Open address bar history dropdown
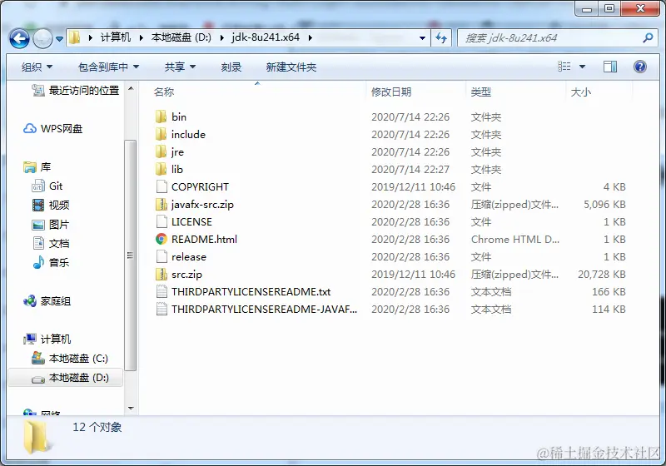 coord(422,38)
